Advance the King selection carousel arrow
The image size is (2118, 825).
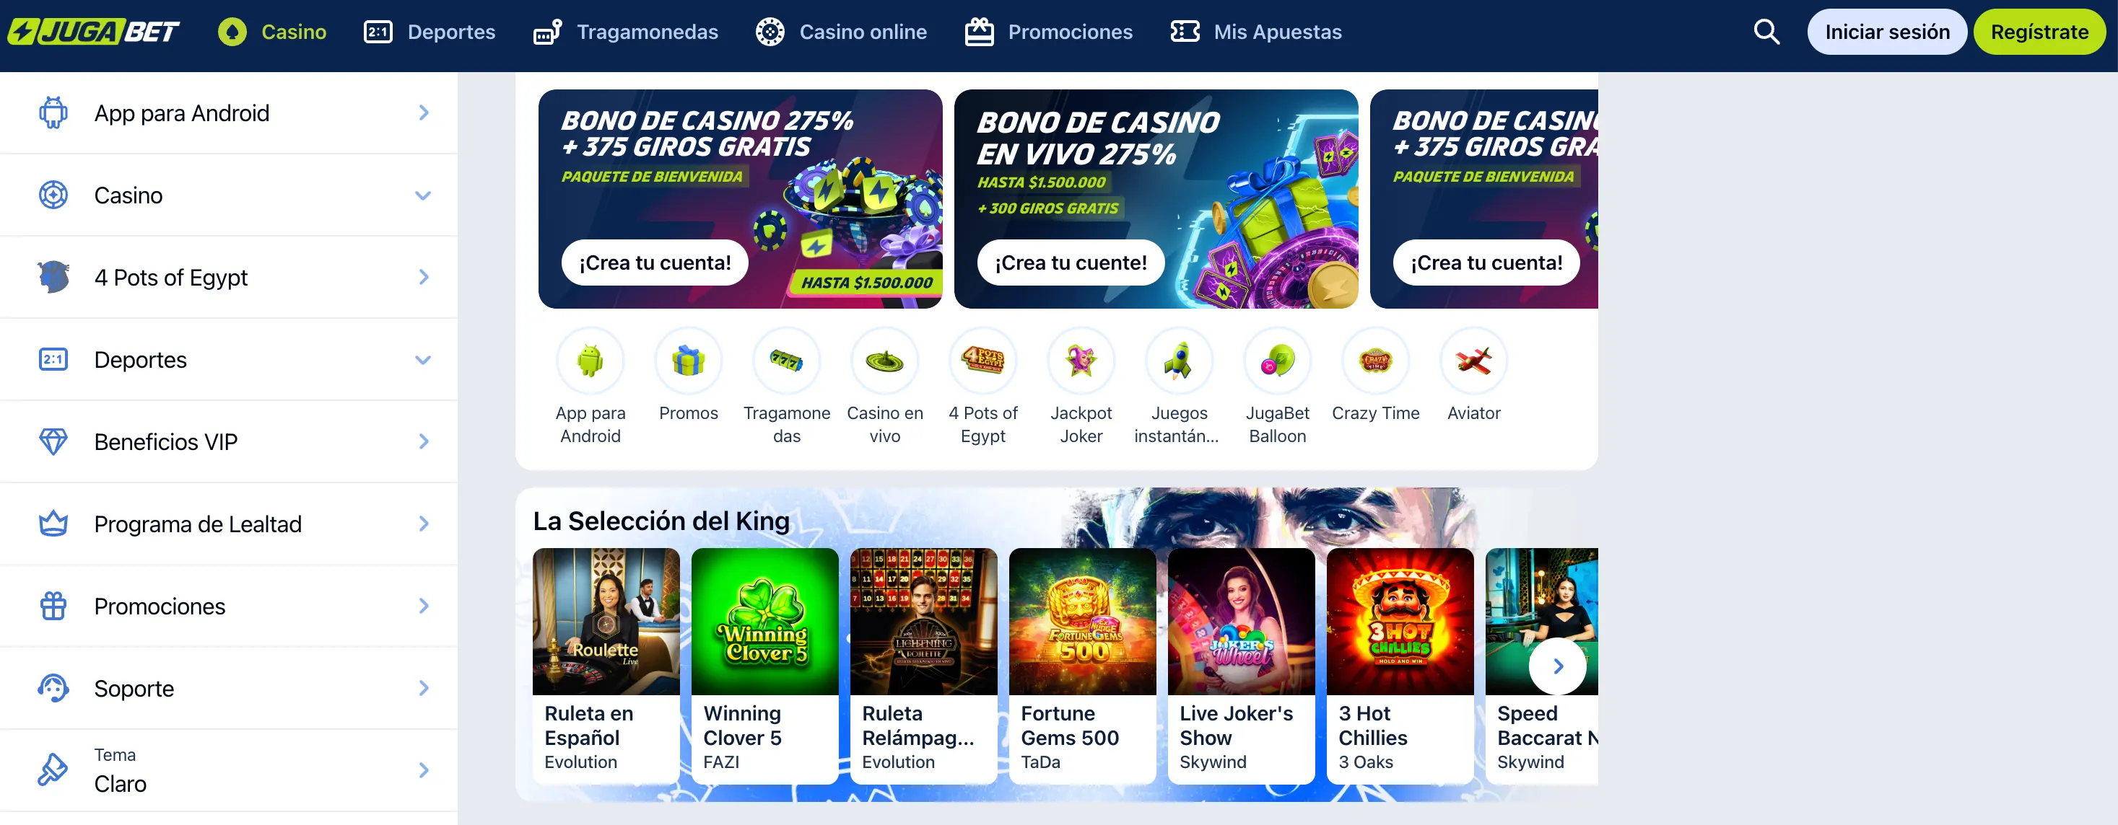click(1557, 666)
